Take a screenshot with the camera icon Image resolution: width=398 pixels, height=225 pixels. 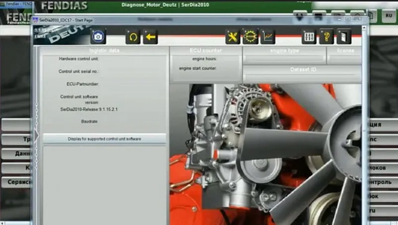click(98, 37)
